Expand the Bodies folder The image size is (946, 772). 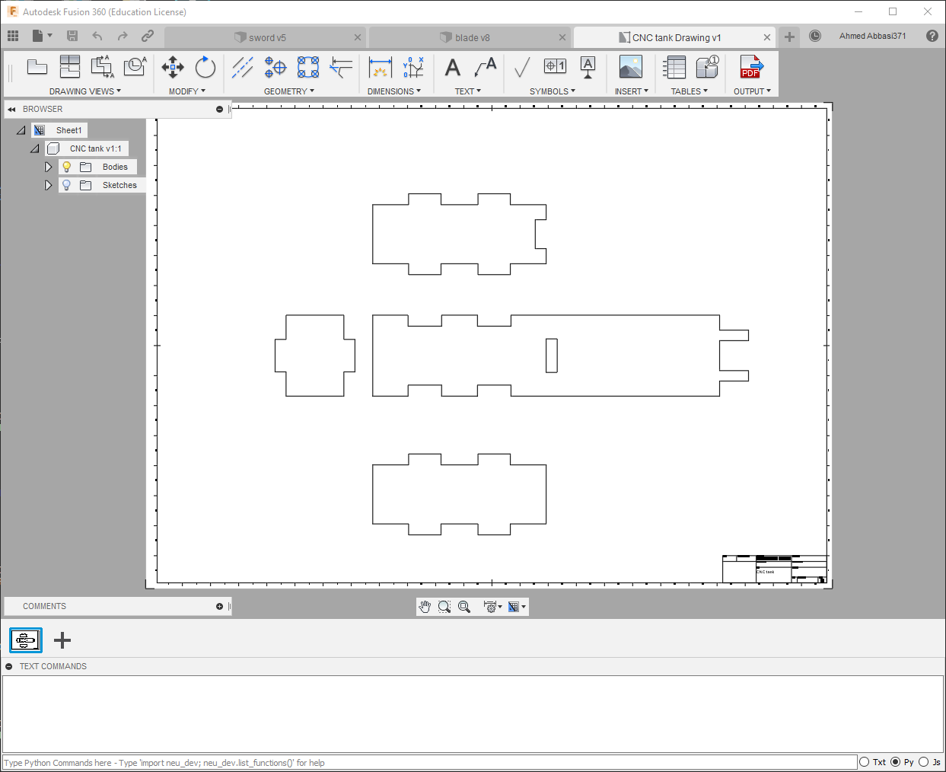[x=48, y=167]
